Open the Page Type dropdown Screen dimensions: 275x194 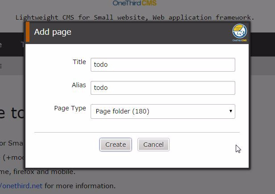point(162,111)
